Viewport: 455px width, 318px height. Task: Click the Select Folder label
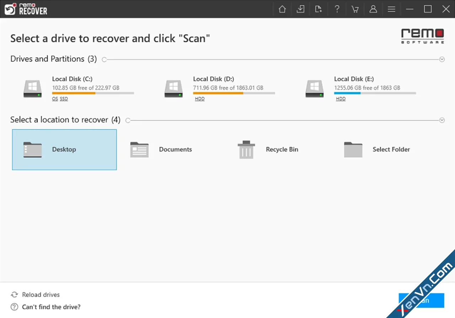pyautogui.click(x=391, y=149)
